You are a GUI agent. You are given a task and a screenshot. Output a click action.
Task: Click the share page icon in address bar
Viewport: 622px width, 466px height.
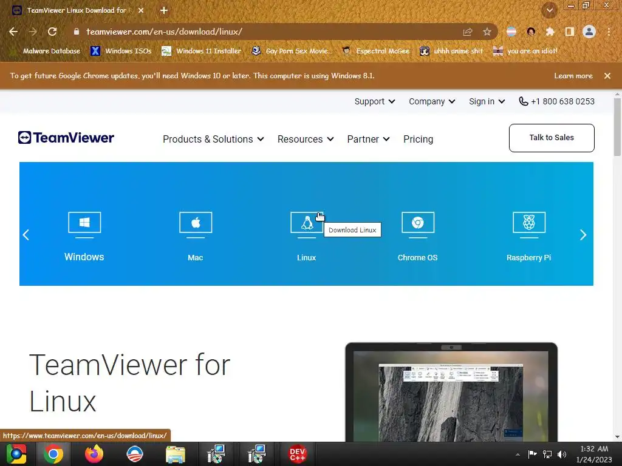click(x=468, y=32)
